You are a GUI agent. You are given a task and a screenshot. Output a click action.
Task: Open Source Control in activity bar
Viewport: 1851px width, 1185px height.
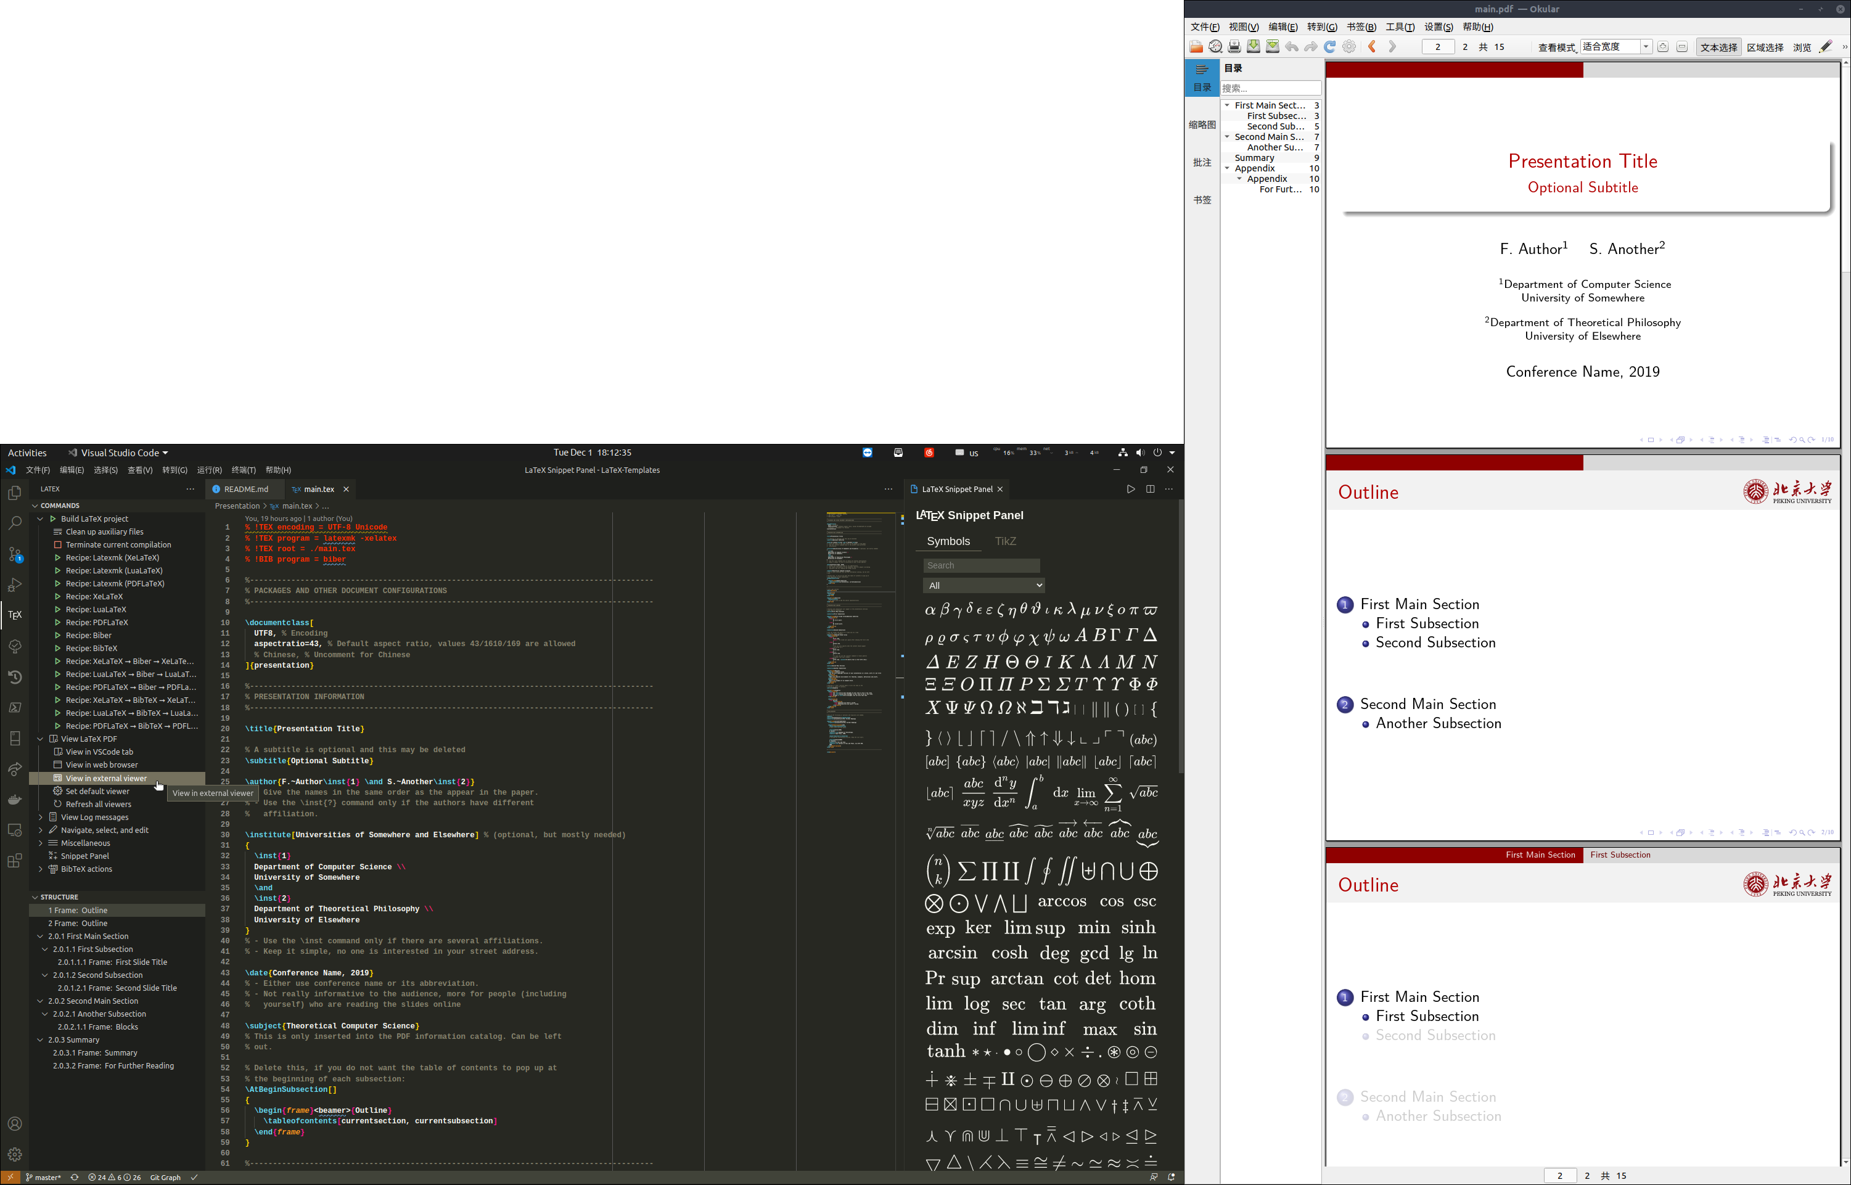pos(15,554)
